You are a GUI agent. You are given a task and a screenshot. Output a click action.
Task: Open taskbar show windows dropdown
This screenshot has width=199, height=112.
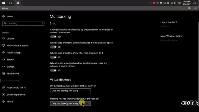click(x=71, y=91)
